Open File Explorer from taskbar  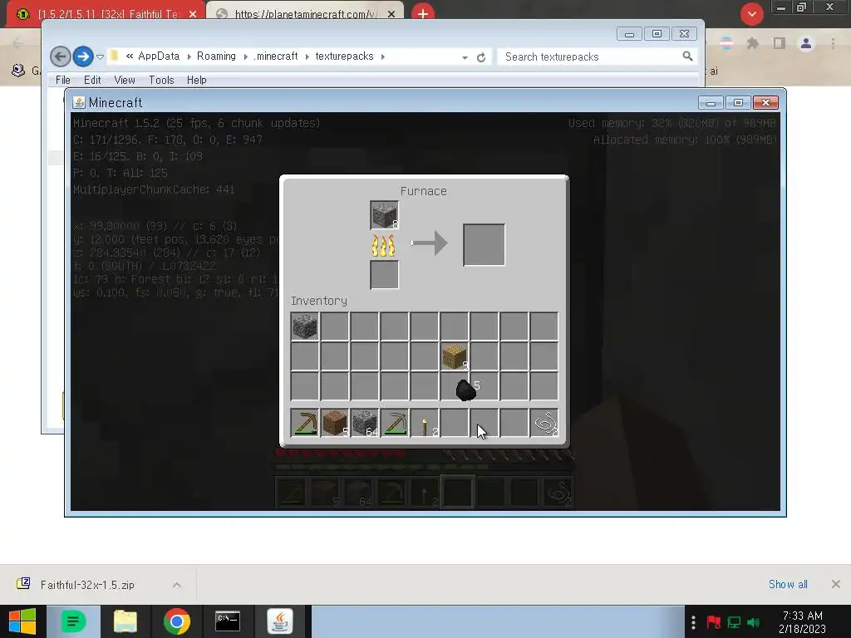[x=125, y=621]
